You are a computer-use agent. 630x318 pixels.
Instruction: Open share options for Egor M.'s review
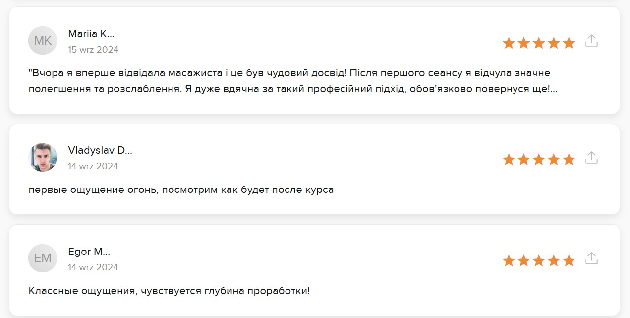click(x=591, y=259)
